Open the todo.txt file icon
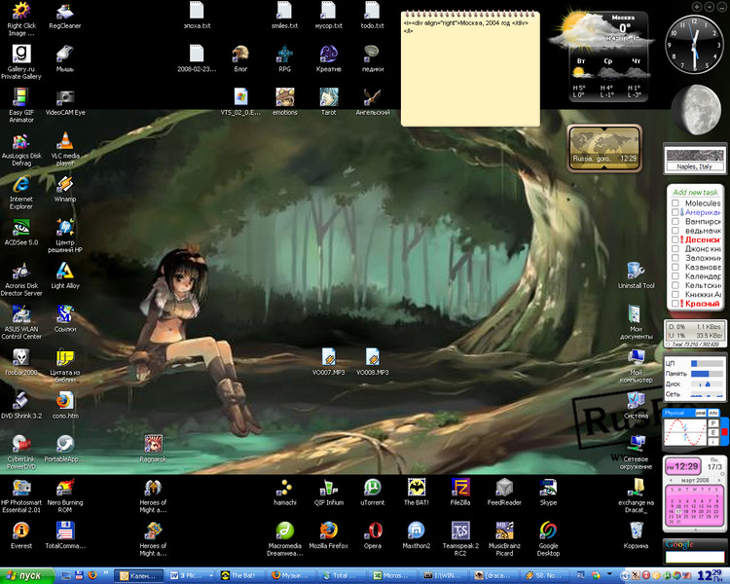 click(373, 16)
